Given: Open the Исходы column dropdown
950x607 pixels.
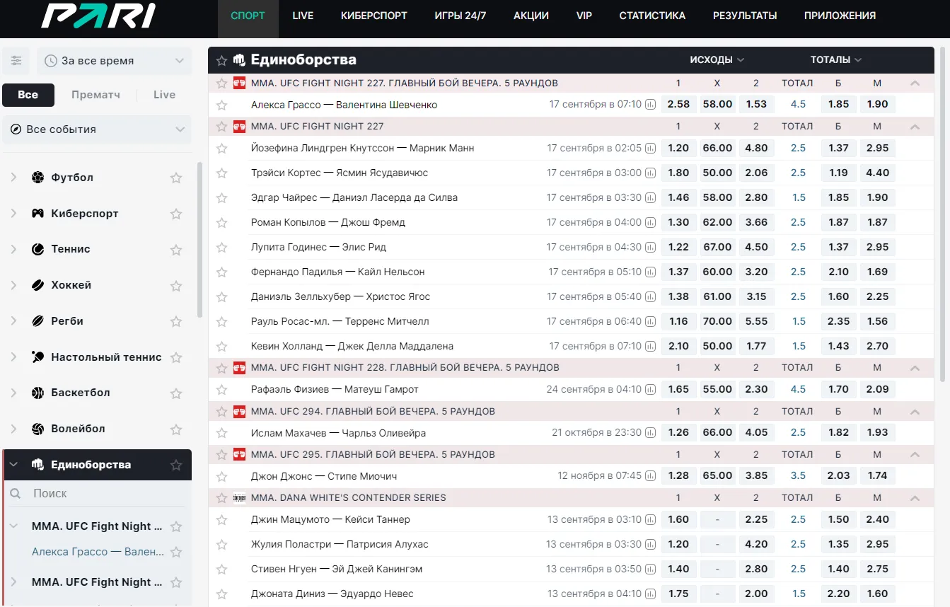Looking at the screenshot, I should click(x=717, y=60).
